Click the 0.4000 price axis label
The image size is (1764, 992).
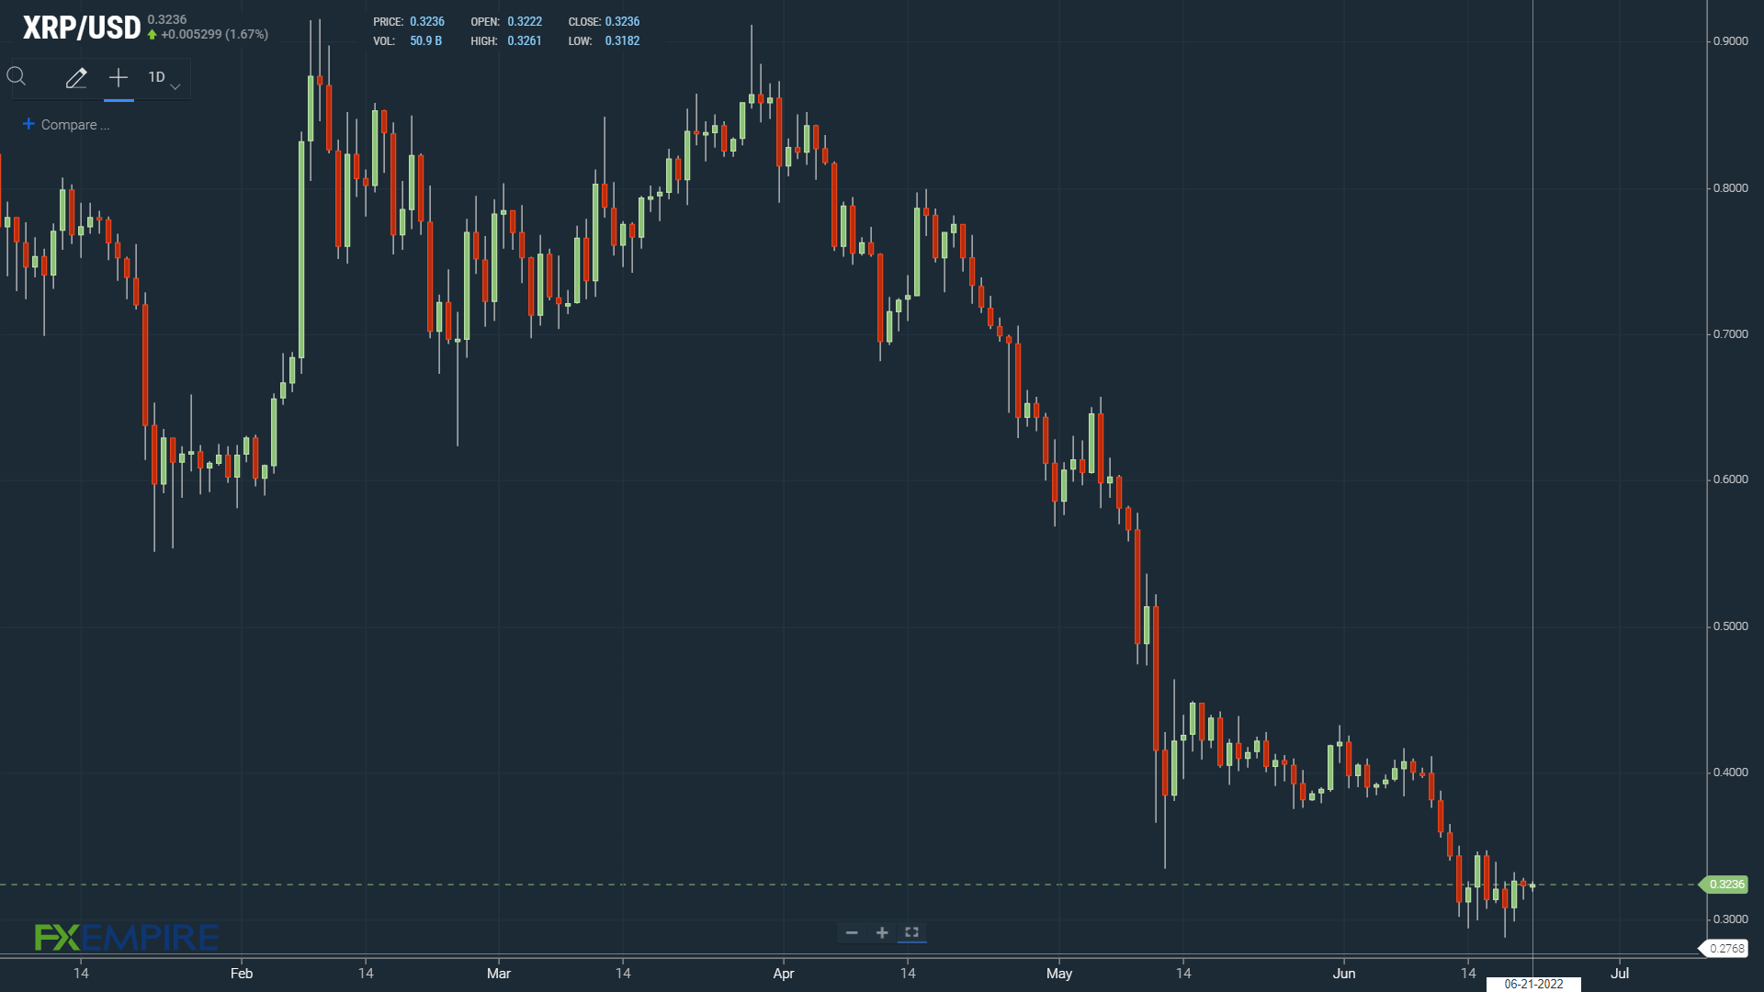[1730, 772]
